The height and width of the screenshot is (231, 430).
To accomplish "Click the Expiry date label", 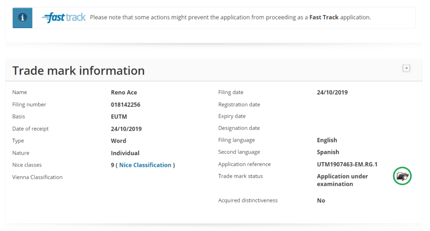I will point(232,116).
